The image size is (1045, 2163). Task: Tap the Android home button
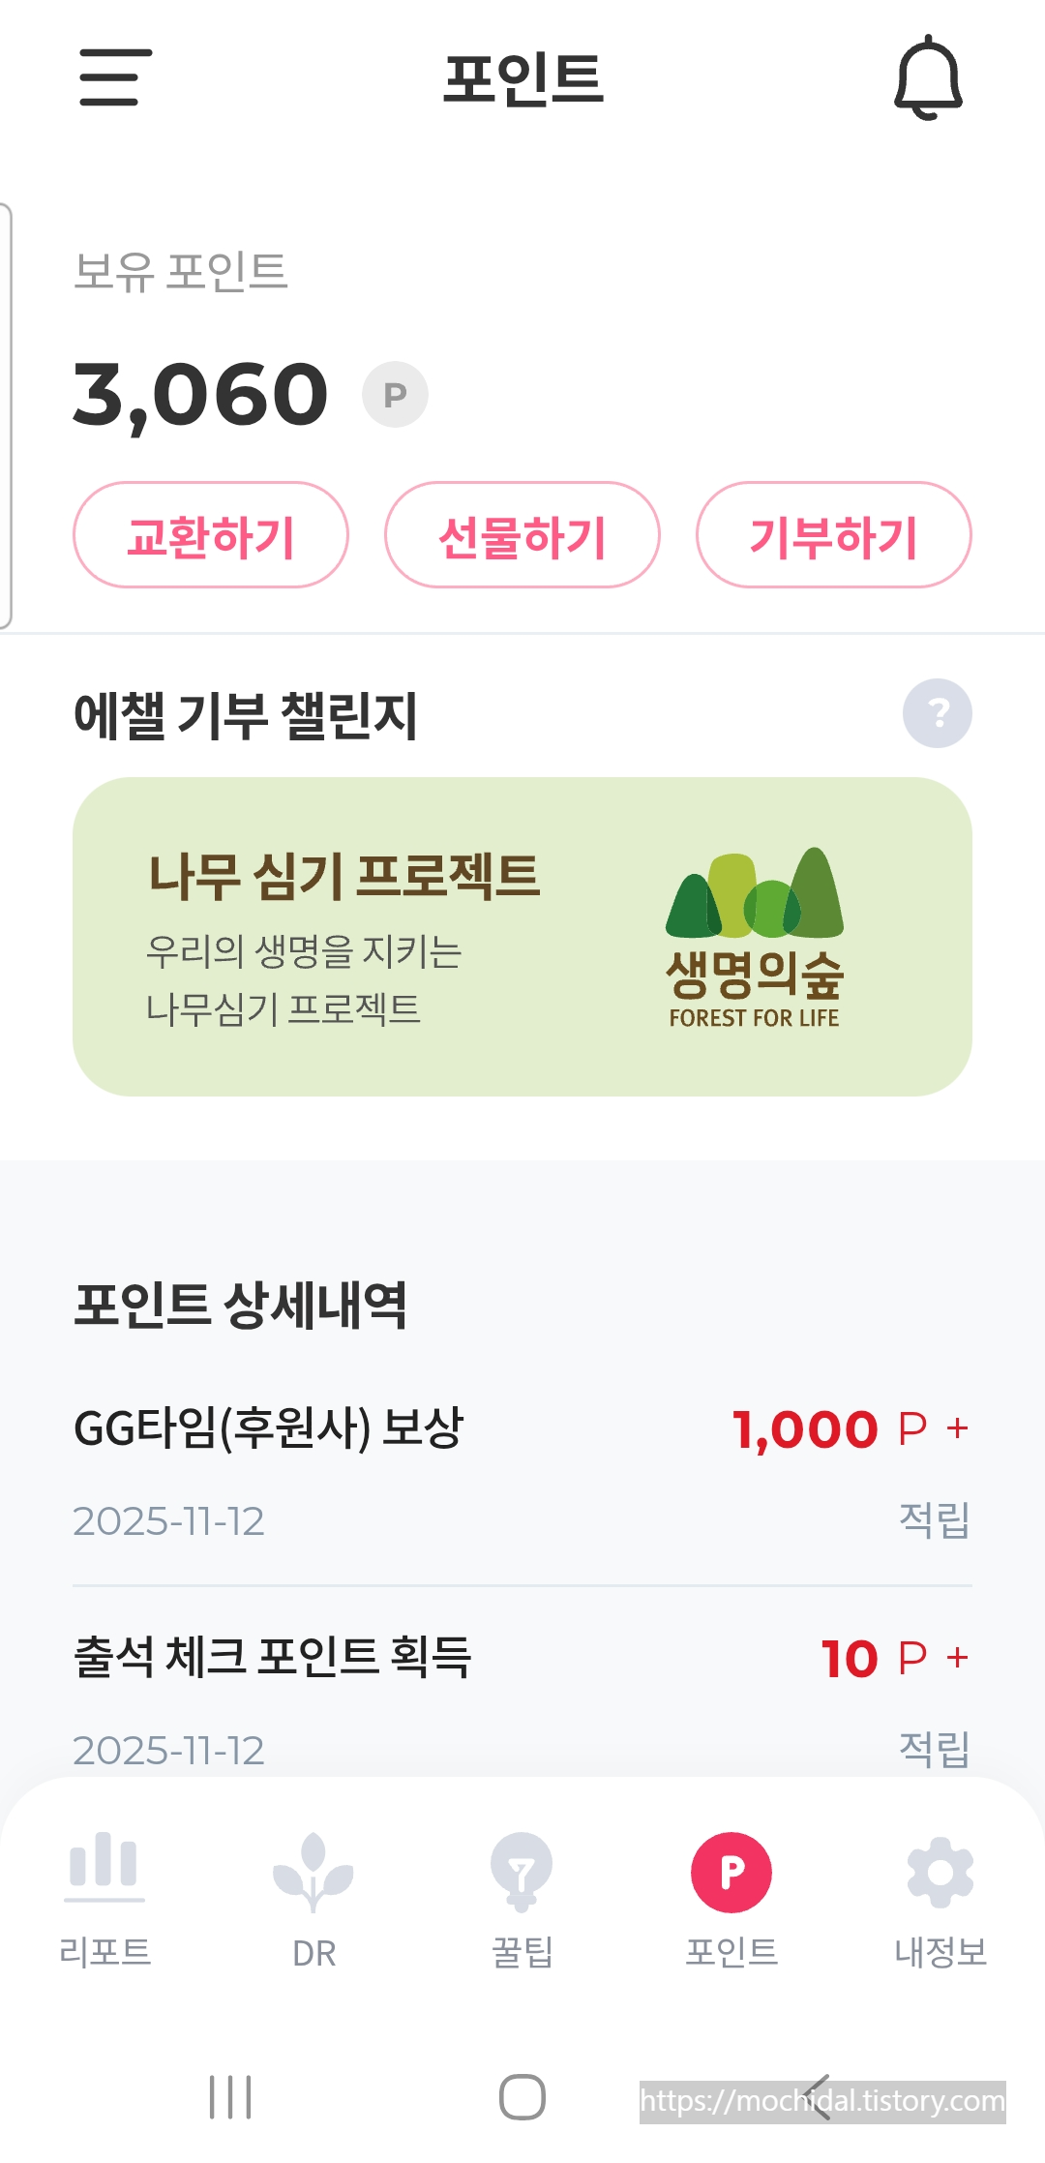(x=522, y=2097)
